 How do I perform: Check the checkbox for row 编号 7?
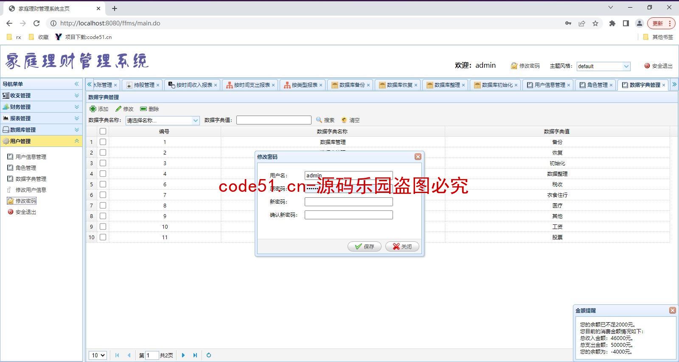tap(103, 195)
